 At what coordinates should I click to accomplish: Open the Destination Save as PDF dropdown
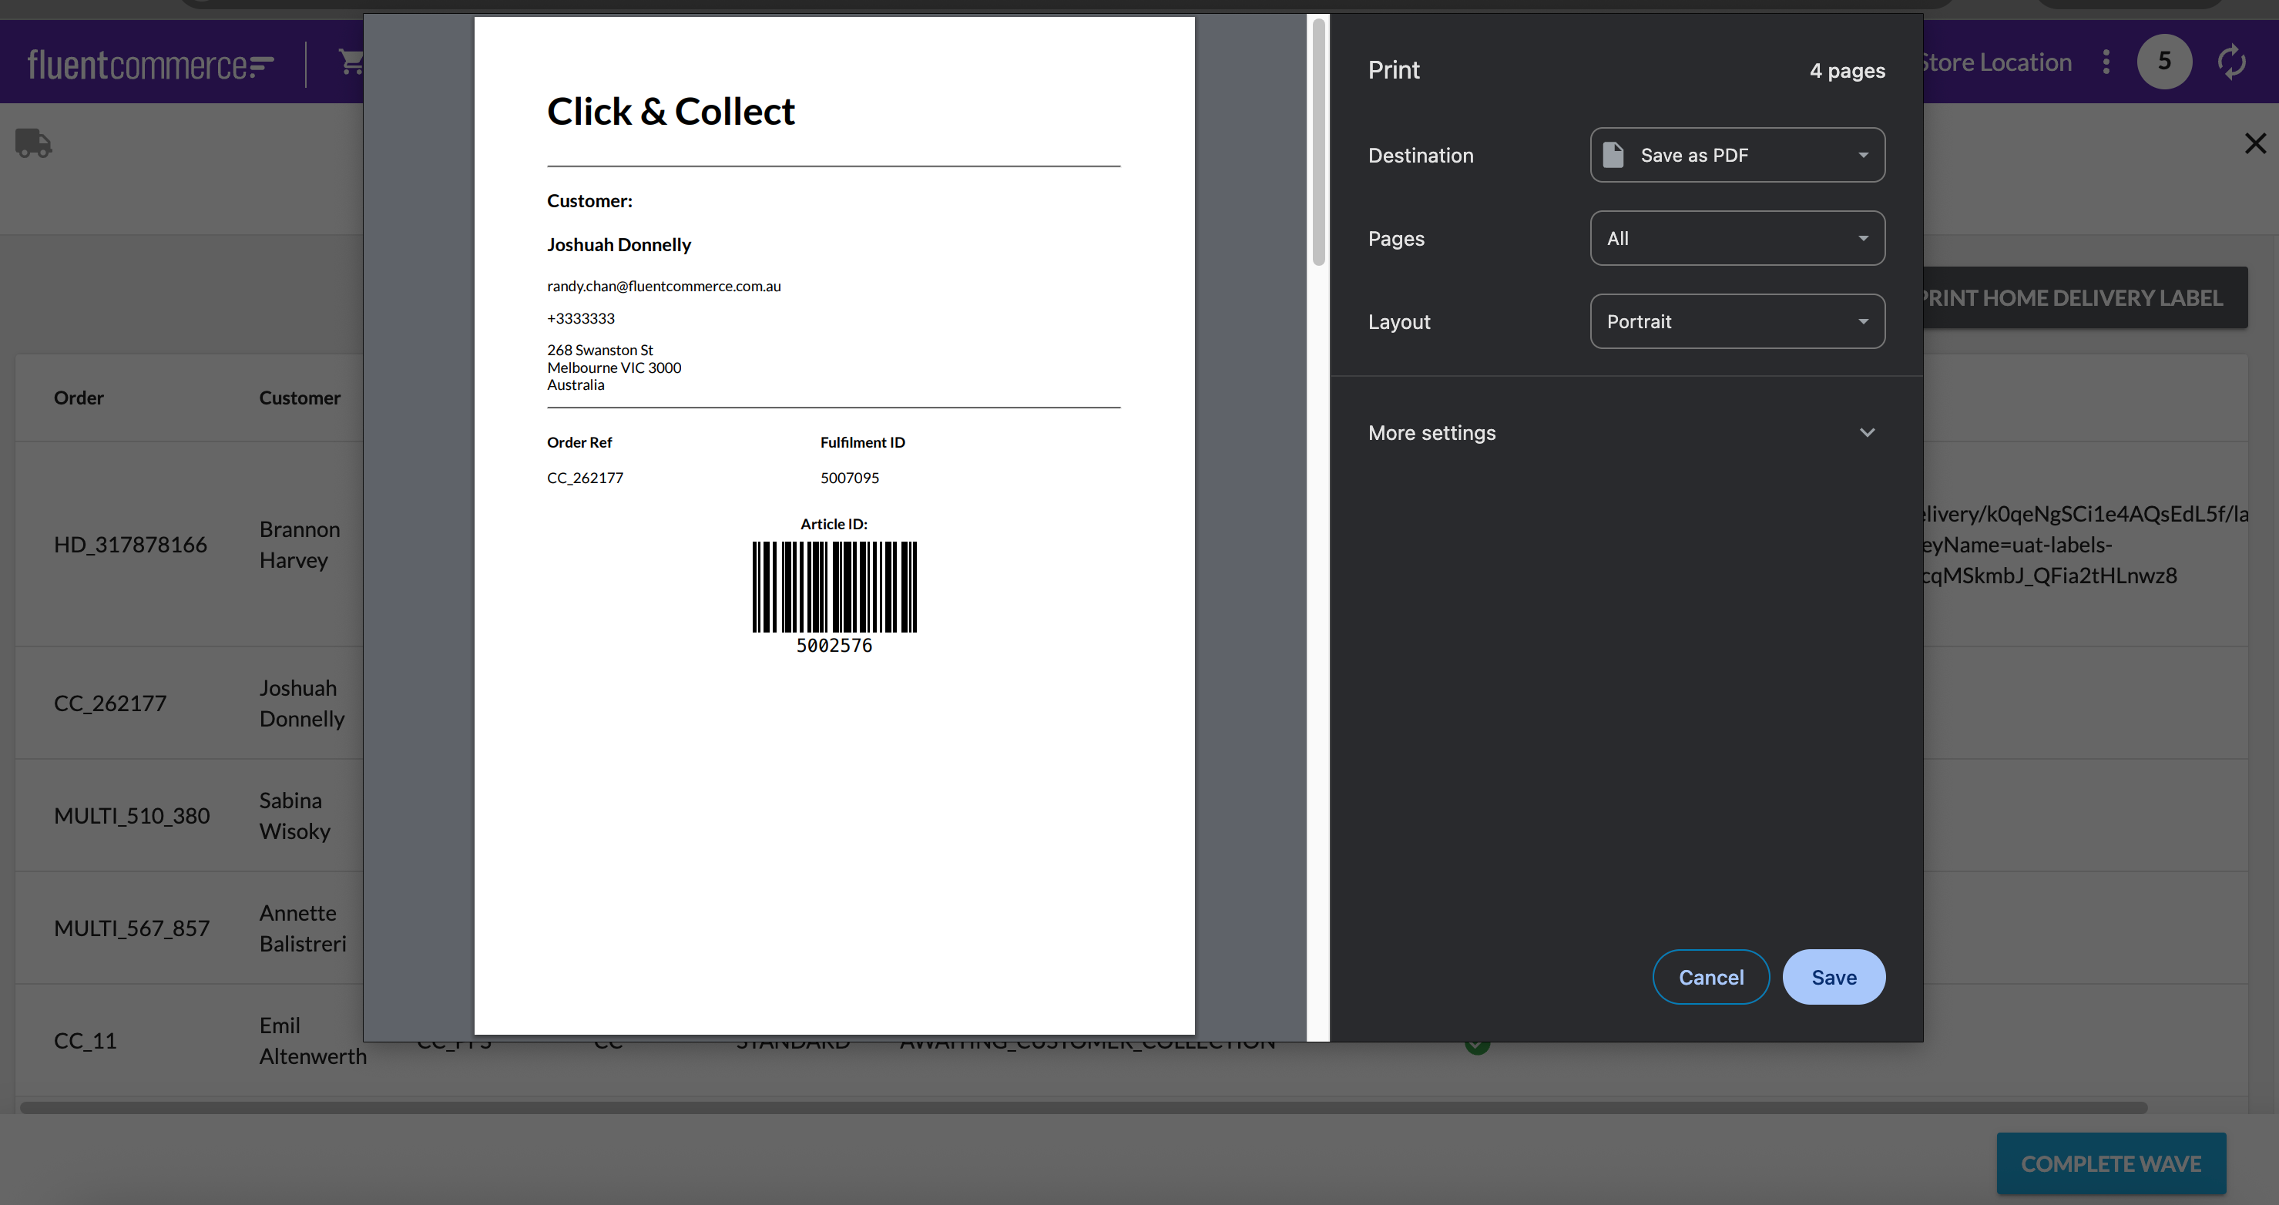(1737, 155)
